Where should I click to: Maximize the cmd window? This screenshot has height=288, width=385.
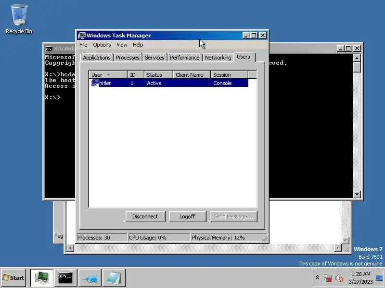348,48
